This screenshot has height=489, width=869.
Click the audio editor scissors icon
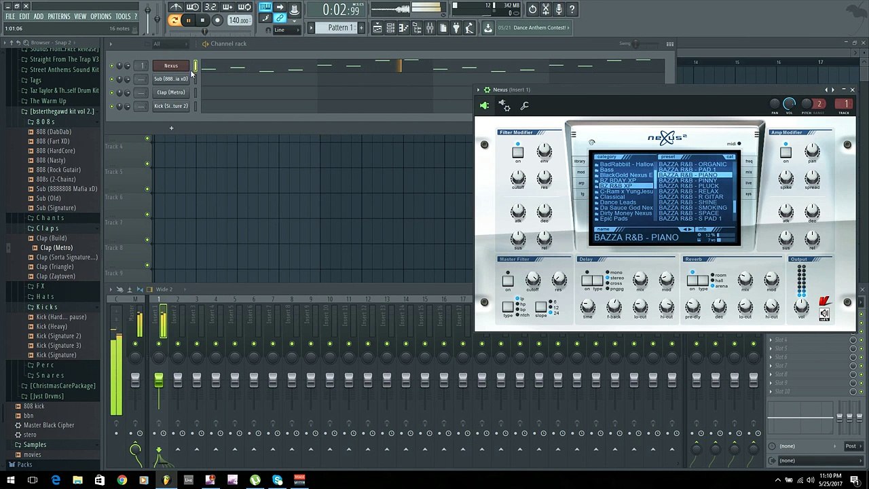coord(545,10)
